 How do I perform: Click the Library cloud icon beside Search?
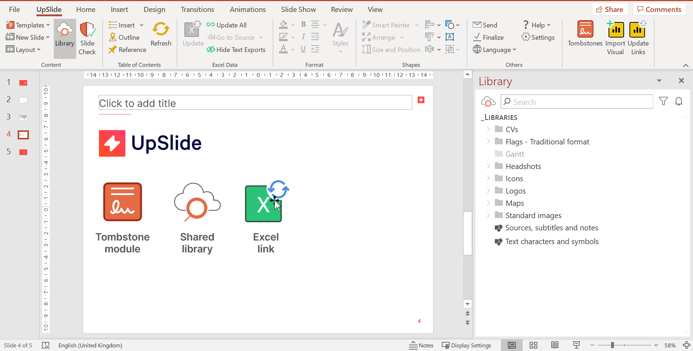pos(488,102)
